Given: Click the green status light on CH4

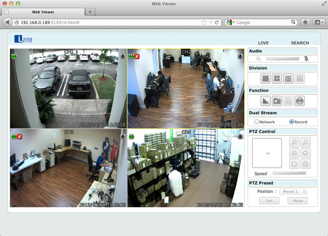Looking at the screenshot, I should click(132, 137).
